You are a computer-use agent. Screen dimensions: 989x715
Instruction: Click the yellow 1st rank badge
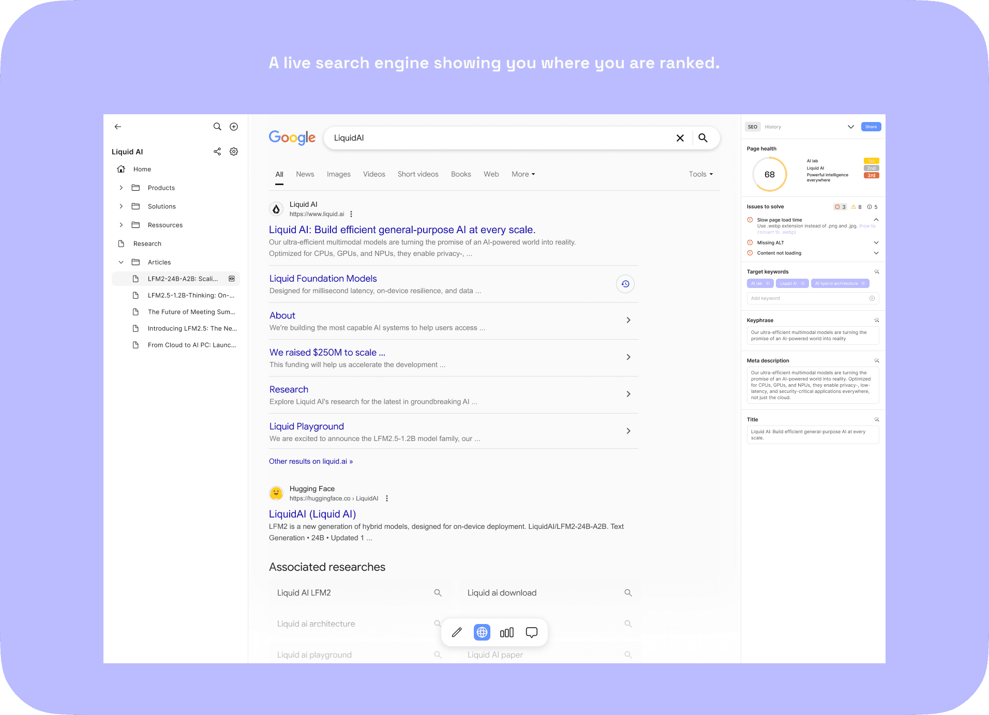click(872, 161)
